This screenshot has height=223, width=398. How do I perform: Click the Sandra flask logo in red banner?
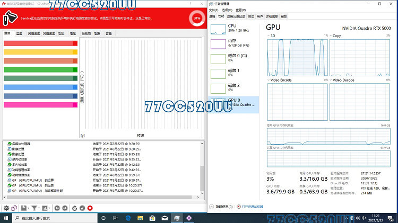10,18
